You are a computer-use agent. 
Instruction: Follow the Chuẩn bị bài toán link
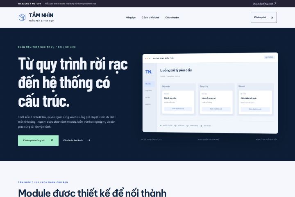(77, 140)
